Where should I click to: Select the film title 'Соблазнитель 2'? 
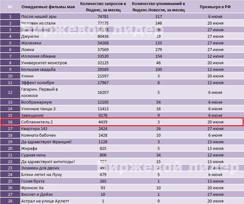37,122
